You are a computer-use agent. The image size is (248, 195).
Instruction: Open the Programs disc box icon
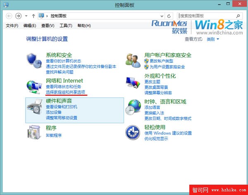34,132
